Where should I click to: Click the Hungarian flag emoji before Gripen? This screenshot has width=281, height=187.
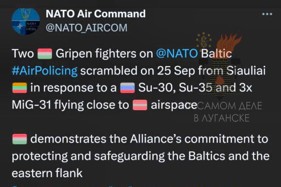point(45,54)
